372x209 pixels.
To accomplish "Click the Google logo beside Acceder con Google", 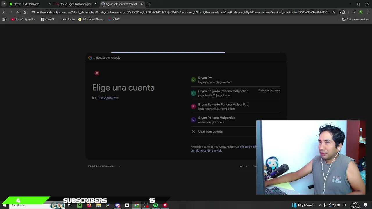I will coord(90,58).
